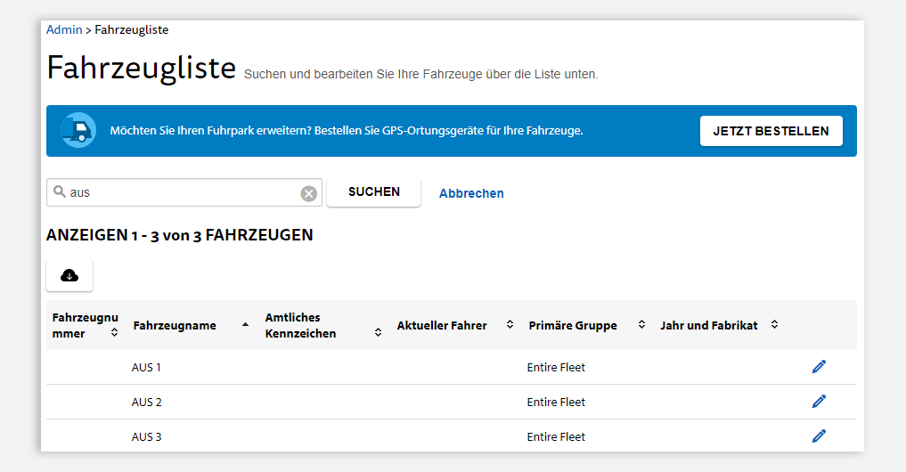Open the Admin breadcrumb link
The height and width of the screenshot is (472, 906).
pyautogui.click(x=64, y=30)
